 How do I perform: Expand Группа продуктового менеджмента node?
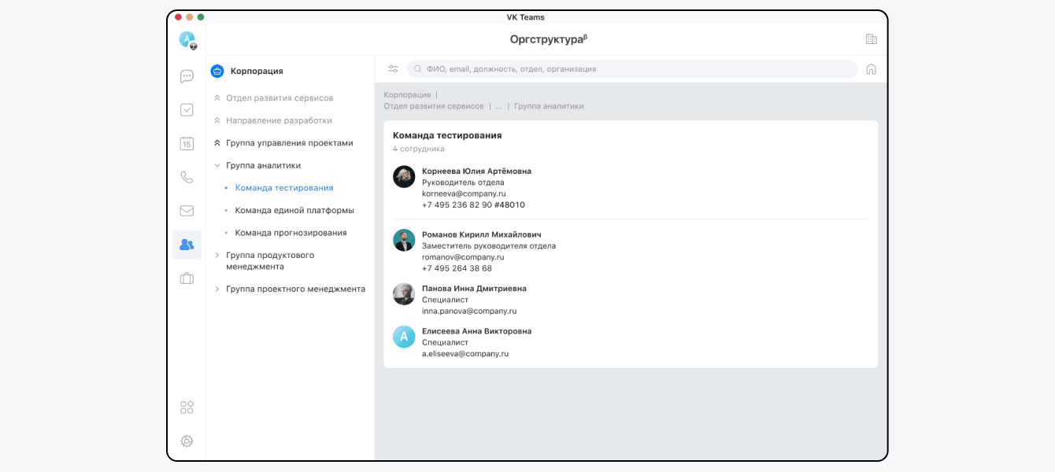217,256
